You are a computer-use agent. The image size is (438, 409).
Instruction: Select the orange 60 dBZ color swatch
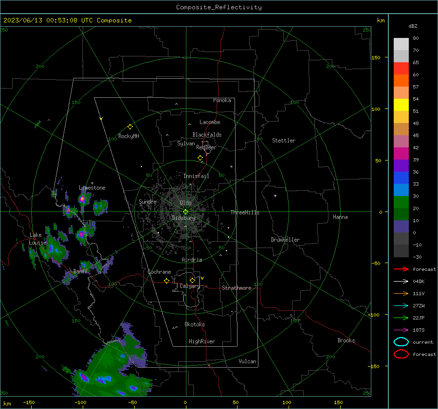(x=401, y=80)
